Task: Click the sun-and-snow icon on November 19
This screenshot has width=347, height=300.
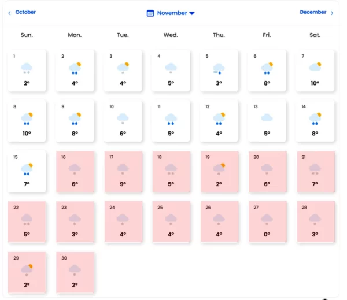Action: pyautogui.click(x=219, y=169)
